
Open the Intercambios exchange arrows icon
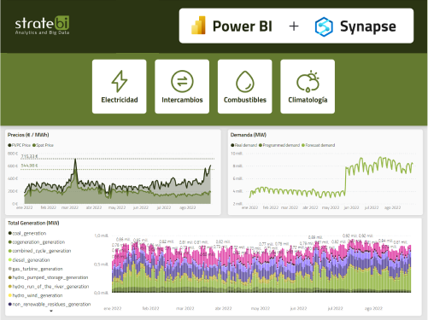point(182,81)
